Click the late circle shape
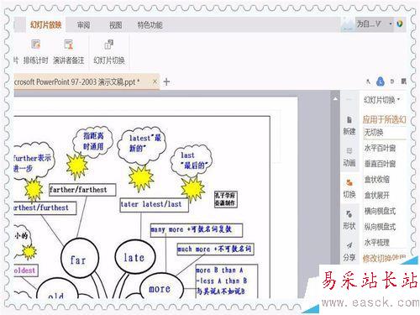This screenshot has height=315, width=420. click(135, 258)
